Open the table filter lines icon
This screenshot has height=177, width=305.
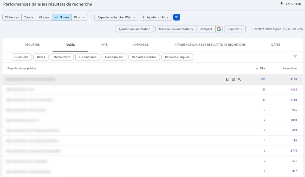pyautogui.click(x=295, y=56)
